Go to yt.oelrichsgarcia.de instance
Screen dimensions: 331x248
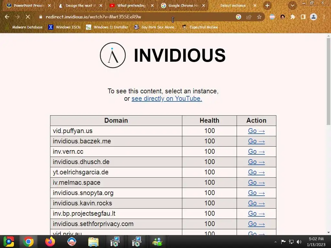(256, 172)
